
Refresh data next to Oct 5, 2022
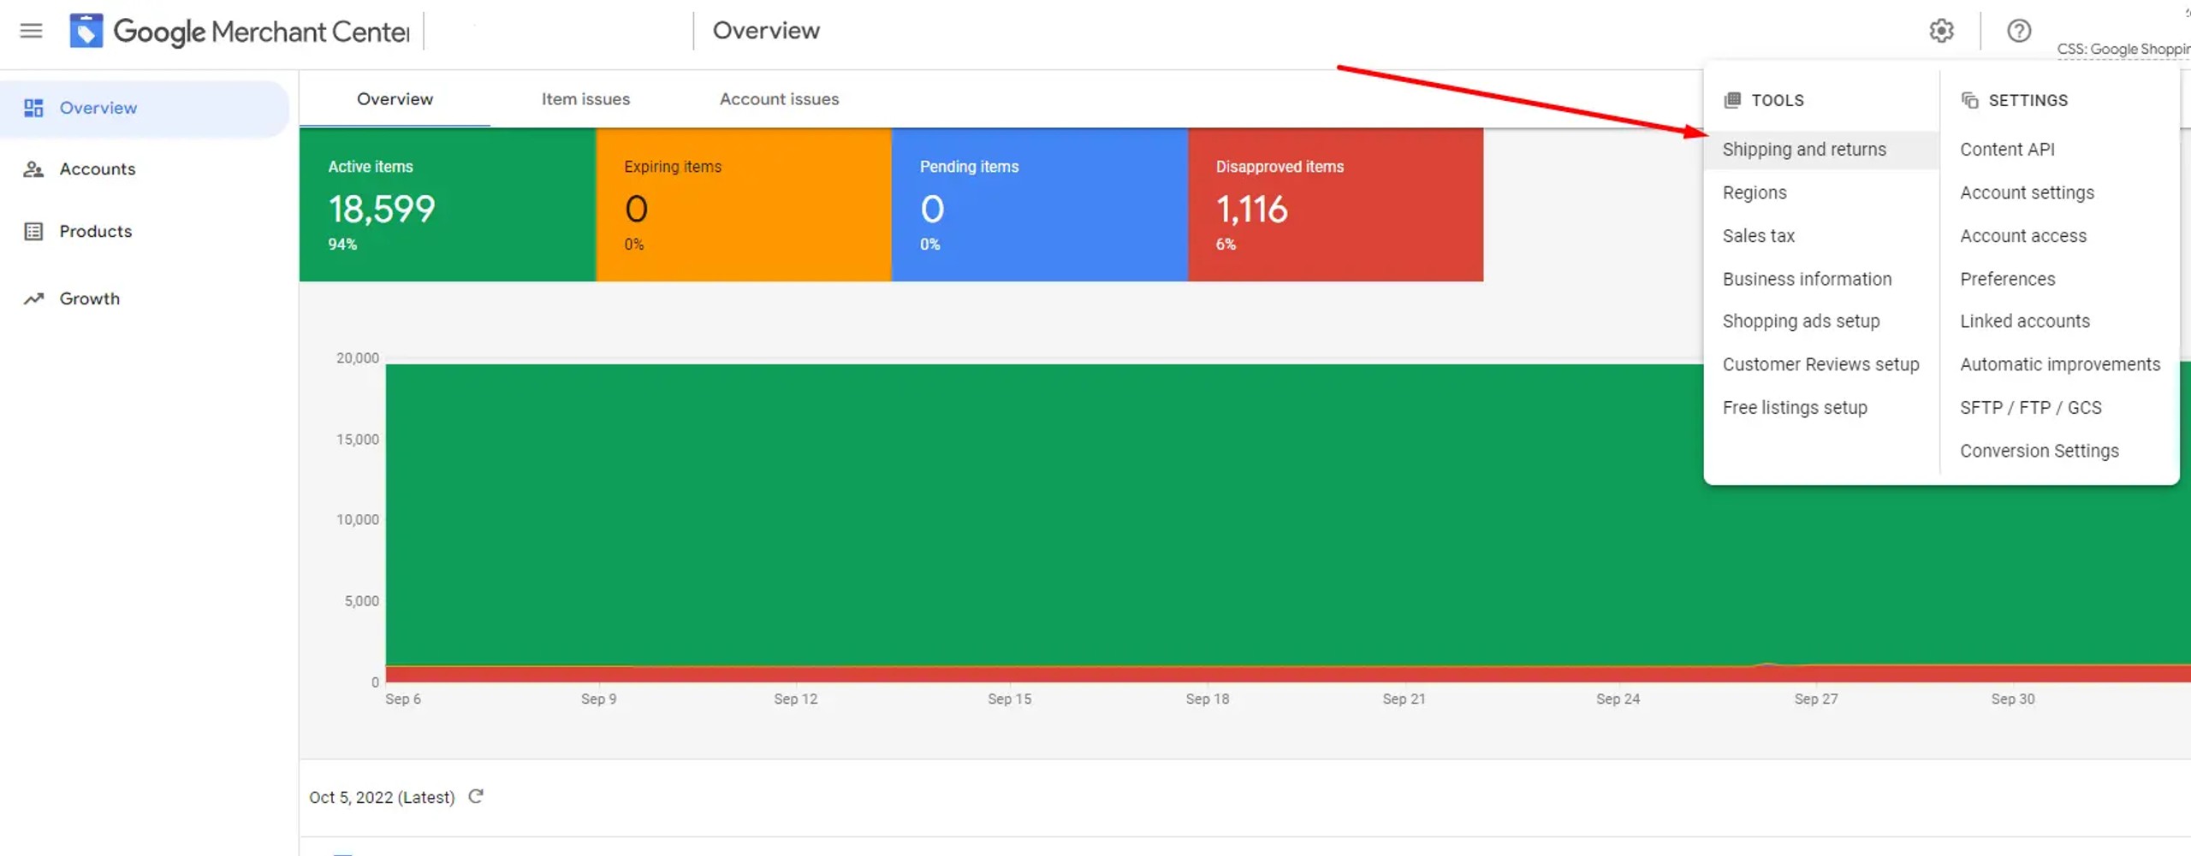click(x=476, y=796)
